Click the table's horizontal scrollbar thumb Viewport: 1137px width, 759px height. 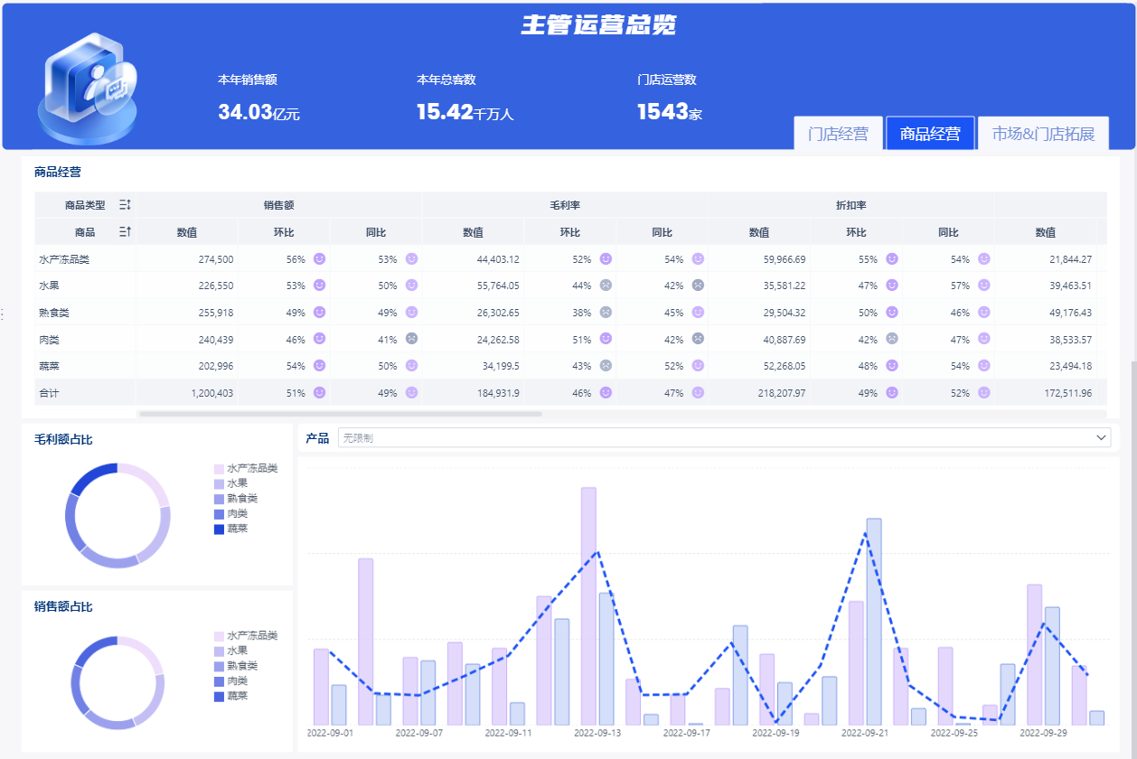[x=340, y=414]
